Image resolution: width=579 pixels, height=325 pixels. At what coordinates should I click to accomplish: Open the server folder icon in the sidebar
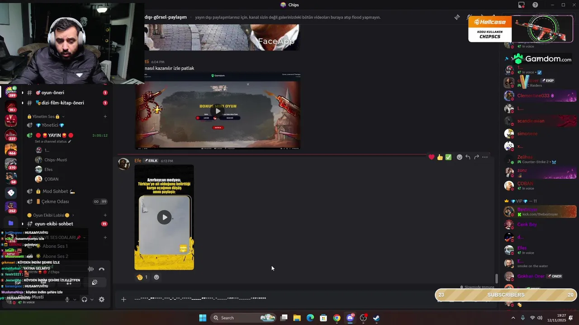[11, 223]
